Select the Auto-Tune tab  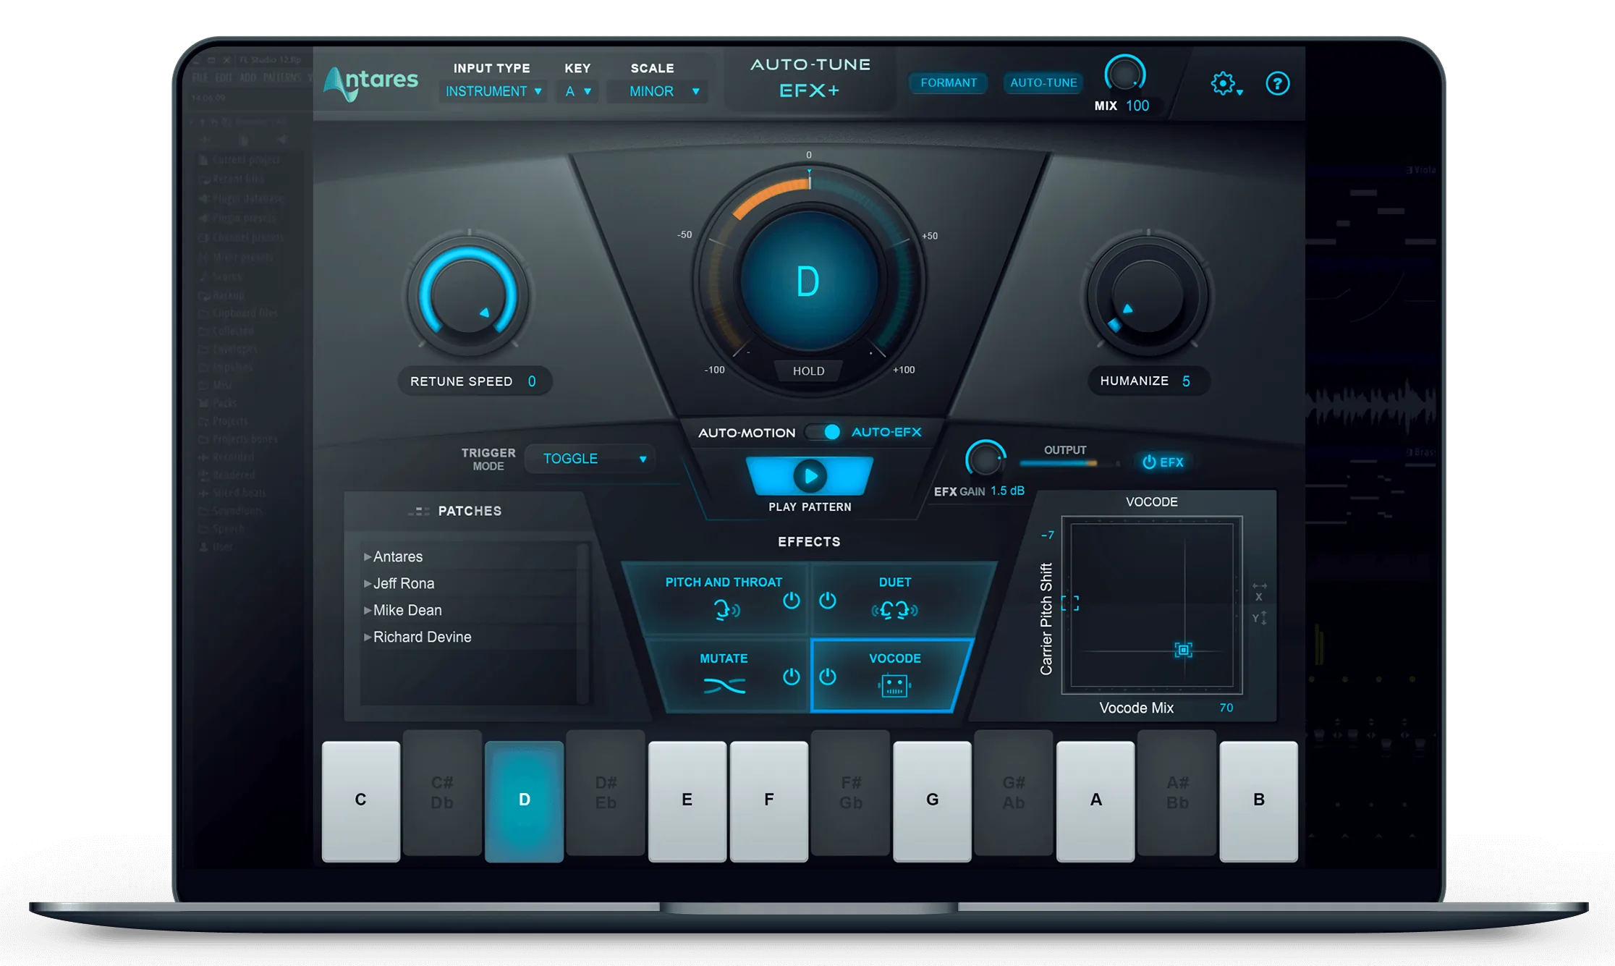(x=1043, y=82)
